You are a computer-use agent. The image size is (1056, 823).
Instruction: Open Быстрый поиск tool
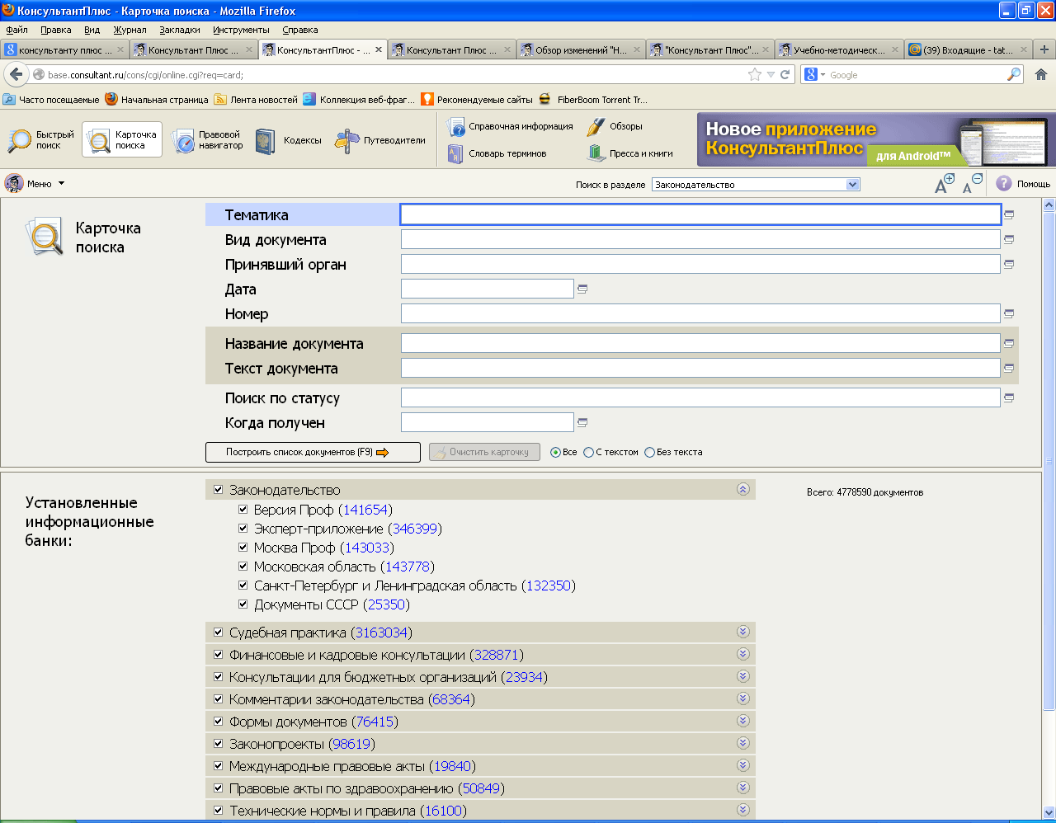click(x=40, y=140)
